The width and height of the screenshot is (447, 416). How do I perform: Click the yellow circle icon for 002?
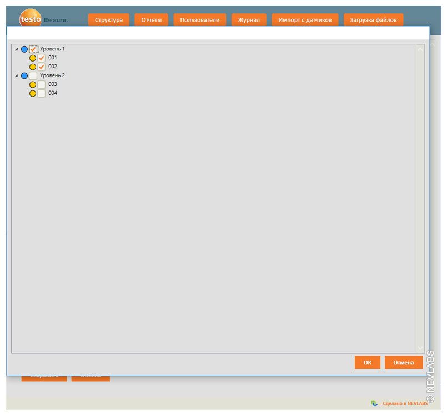coord(33,67)
